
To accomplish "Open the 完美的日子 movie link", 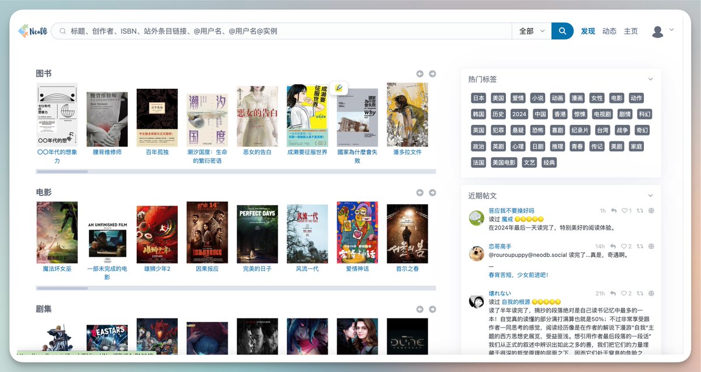I will (257, 269).
